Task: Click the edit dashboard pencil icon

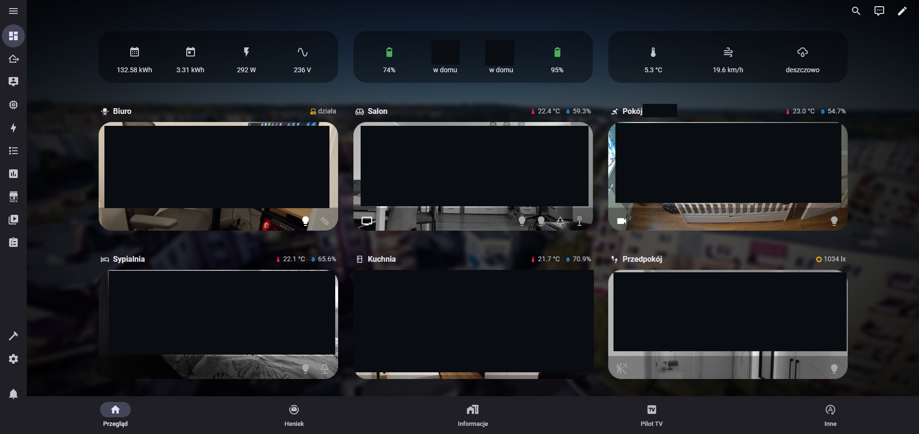Action: tap(902, 11)
